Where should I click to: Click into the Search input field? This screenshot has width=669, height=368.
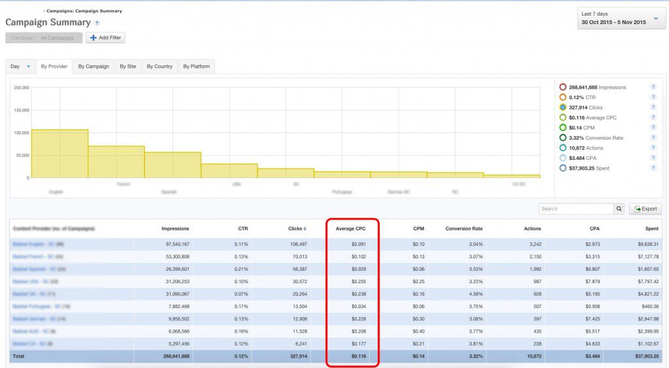pyautogui.click(x=576, y=209)
